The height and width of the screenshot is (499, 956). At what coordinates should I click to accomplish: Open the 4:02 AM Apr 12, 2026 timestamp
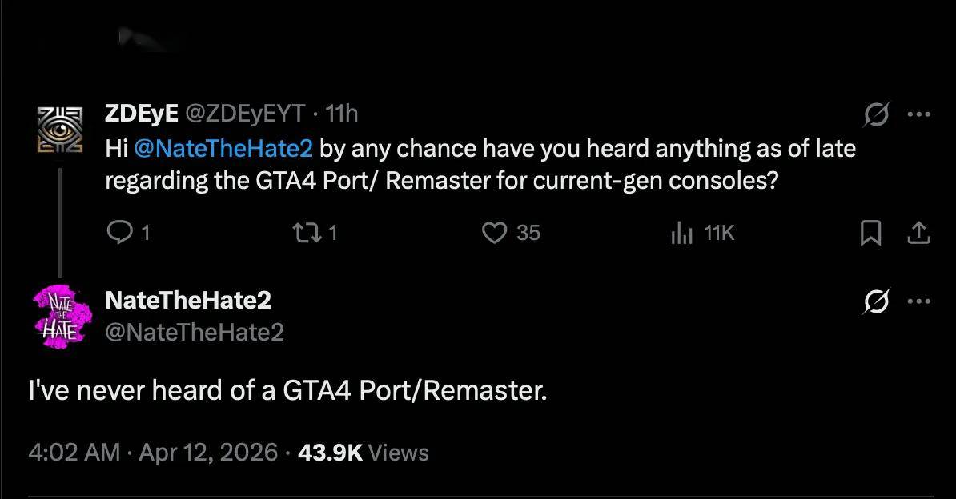[153, 453]
